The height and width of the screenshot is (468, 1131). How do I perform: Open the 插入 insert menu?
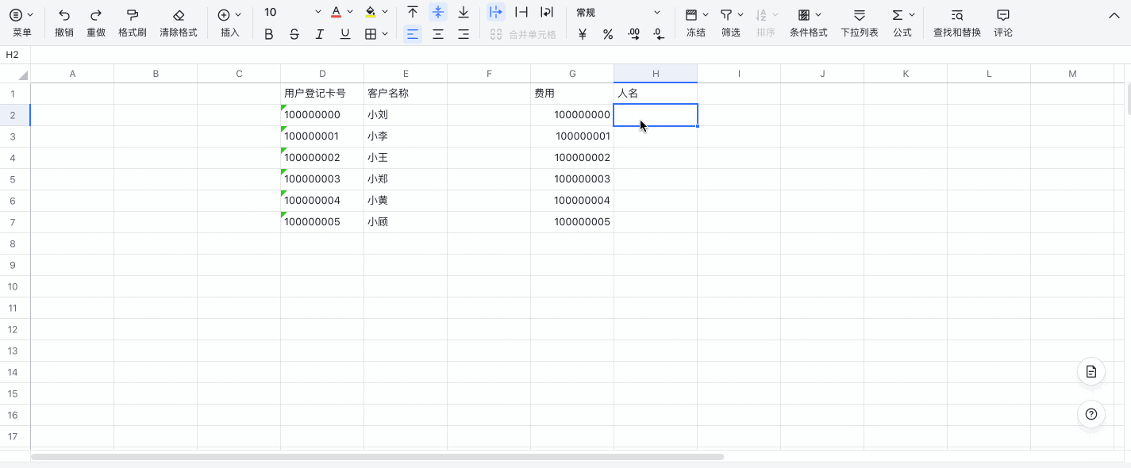229,21
